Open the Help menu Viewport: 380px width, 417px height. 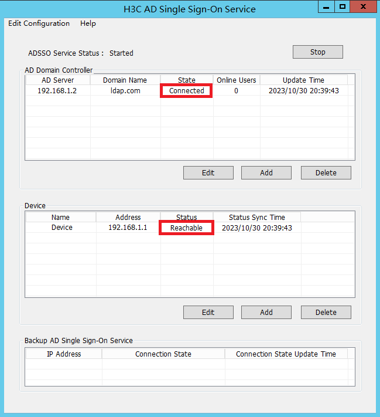point(88,23)
